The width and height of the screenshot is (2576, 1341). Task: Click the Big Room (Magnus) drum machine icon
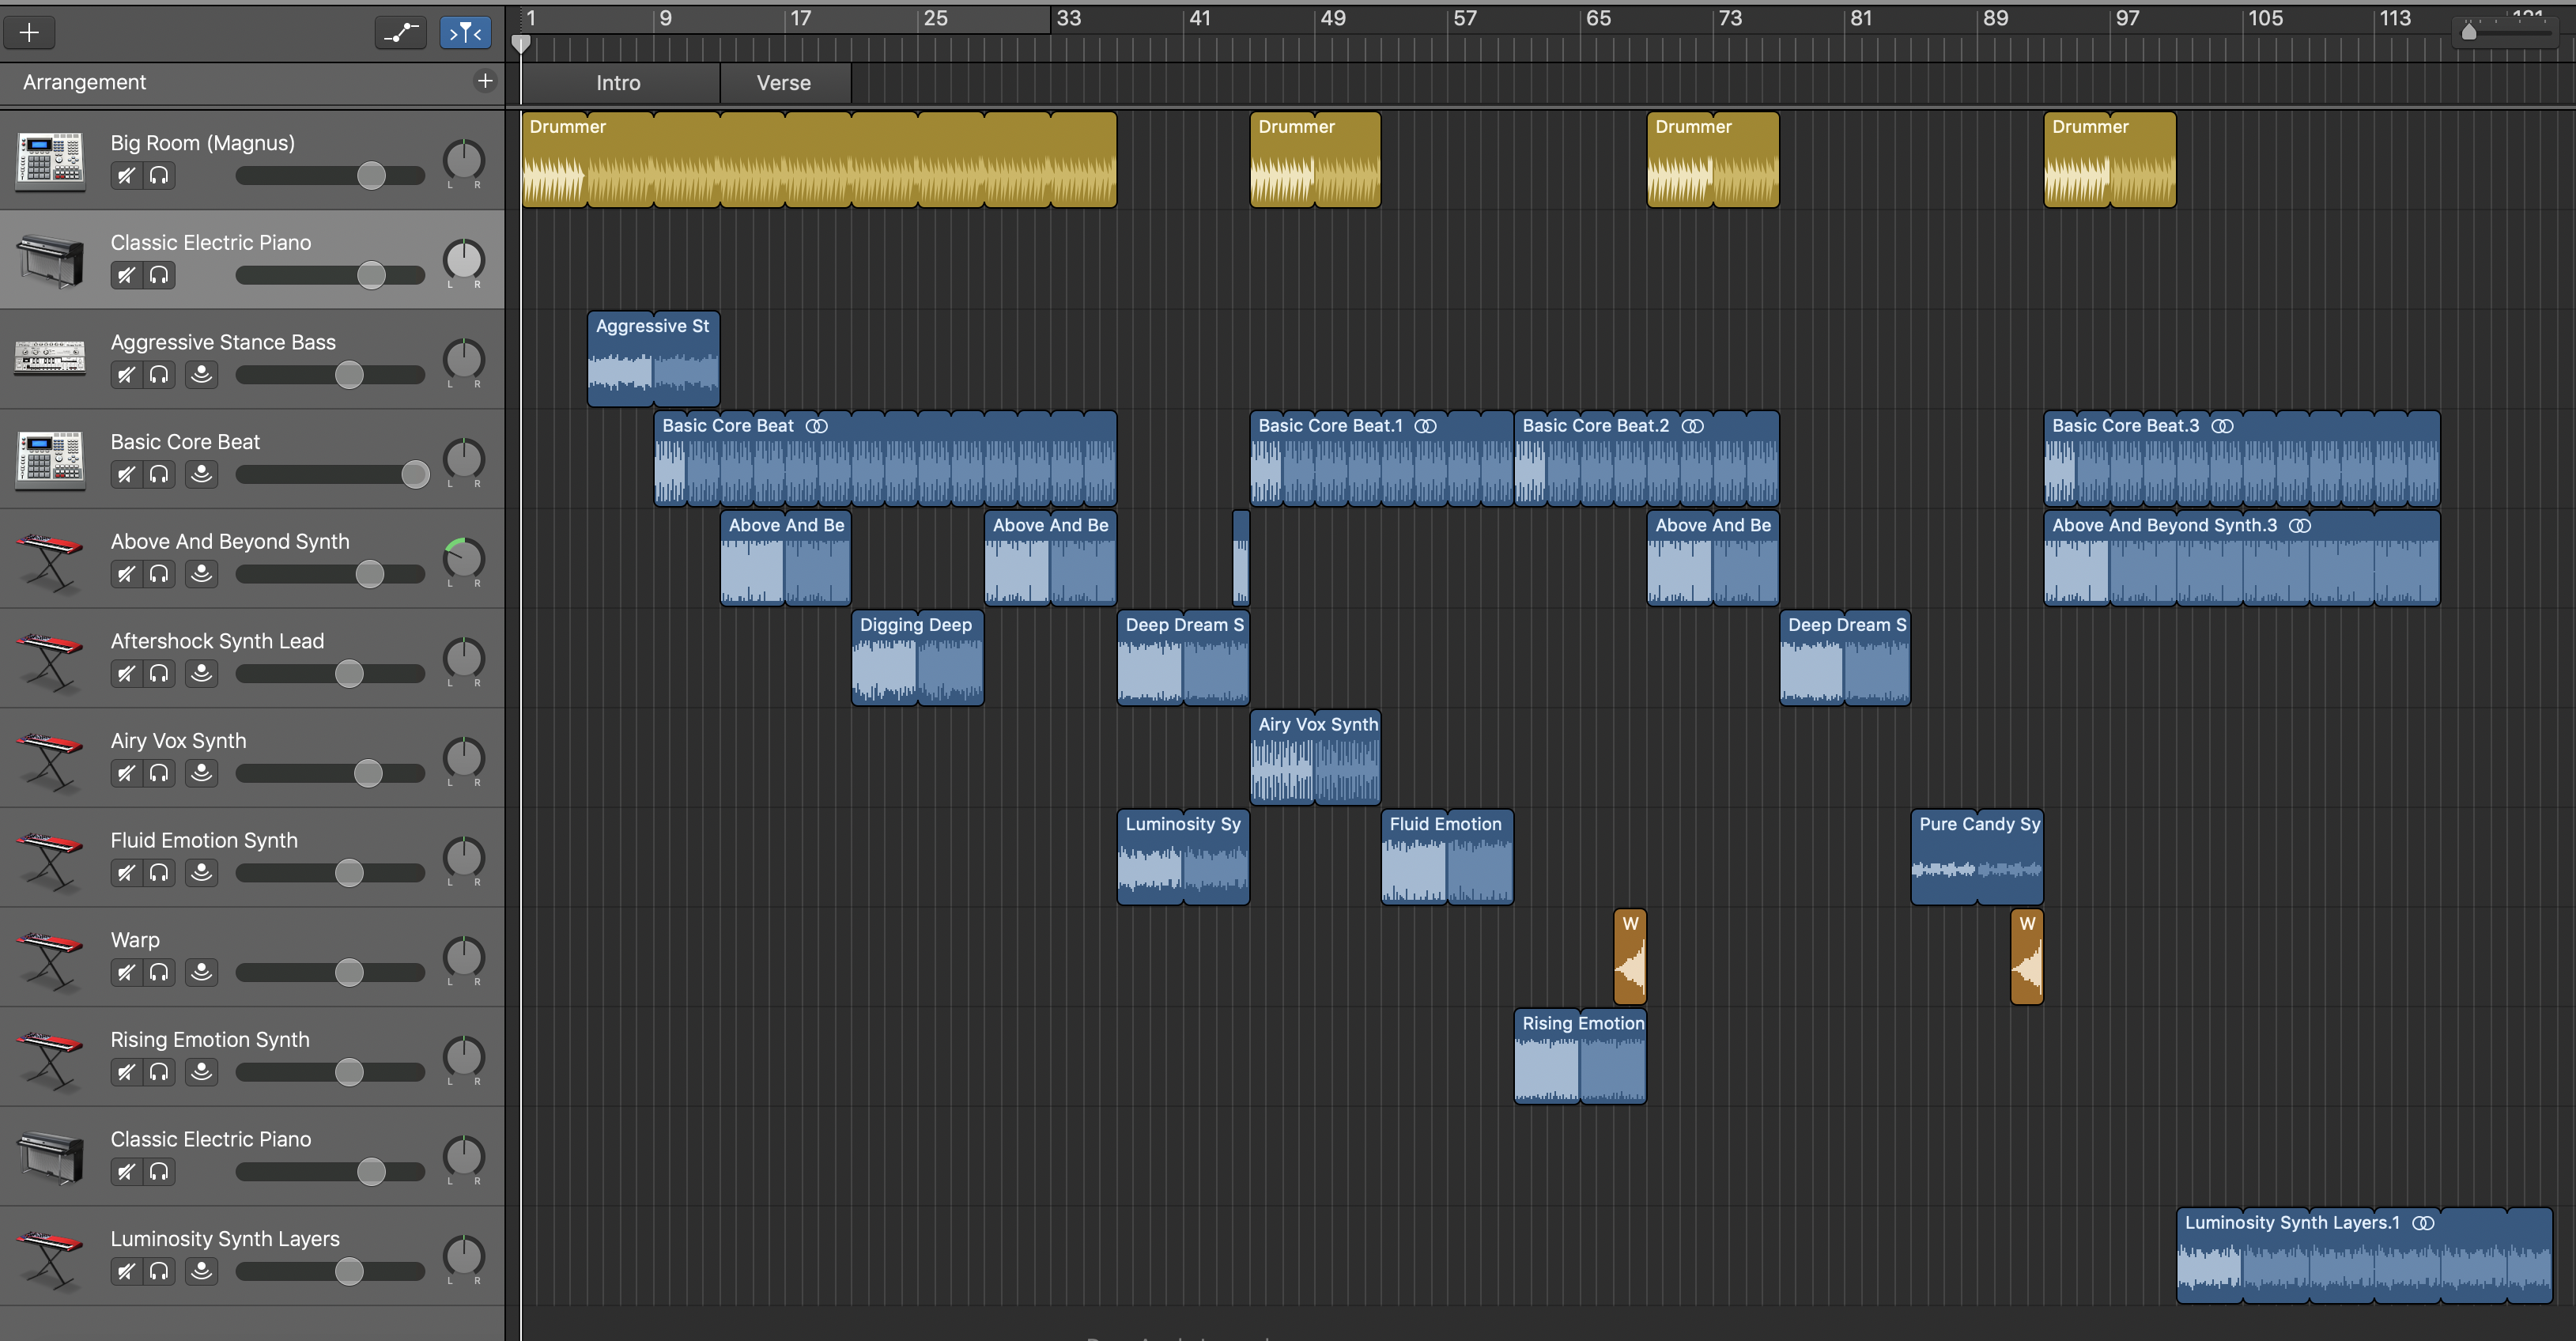50,160
